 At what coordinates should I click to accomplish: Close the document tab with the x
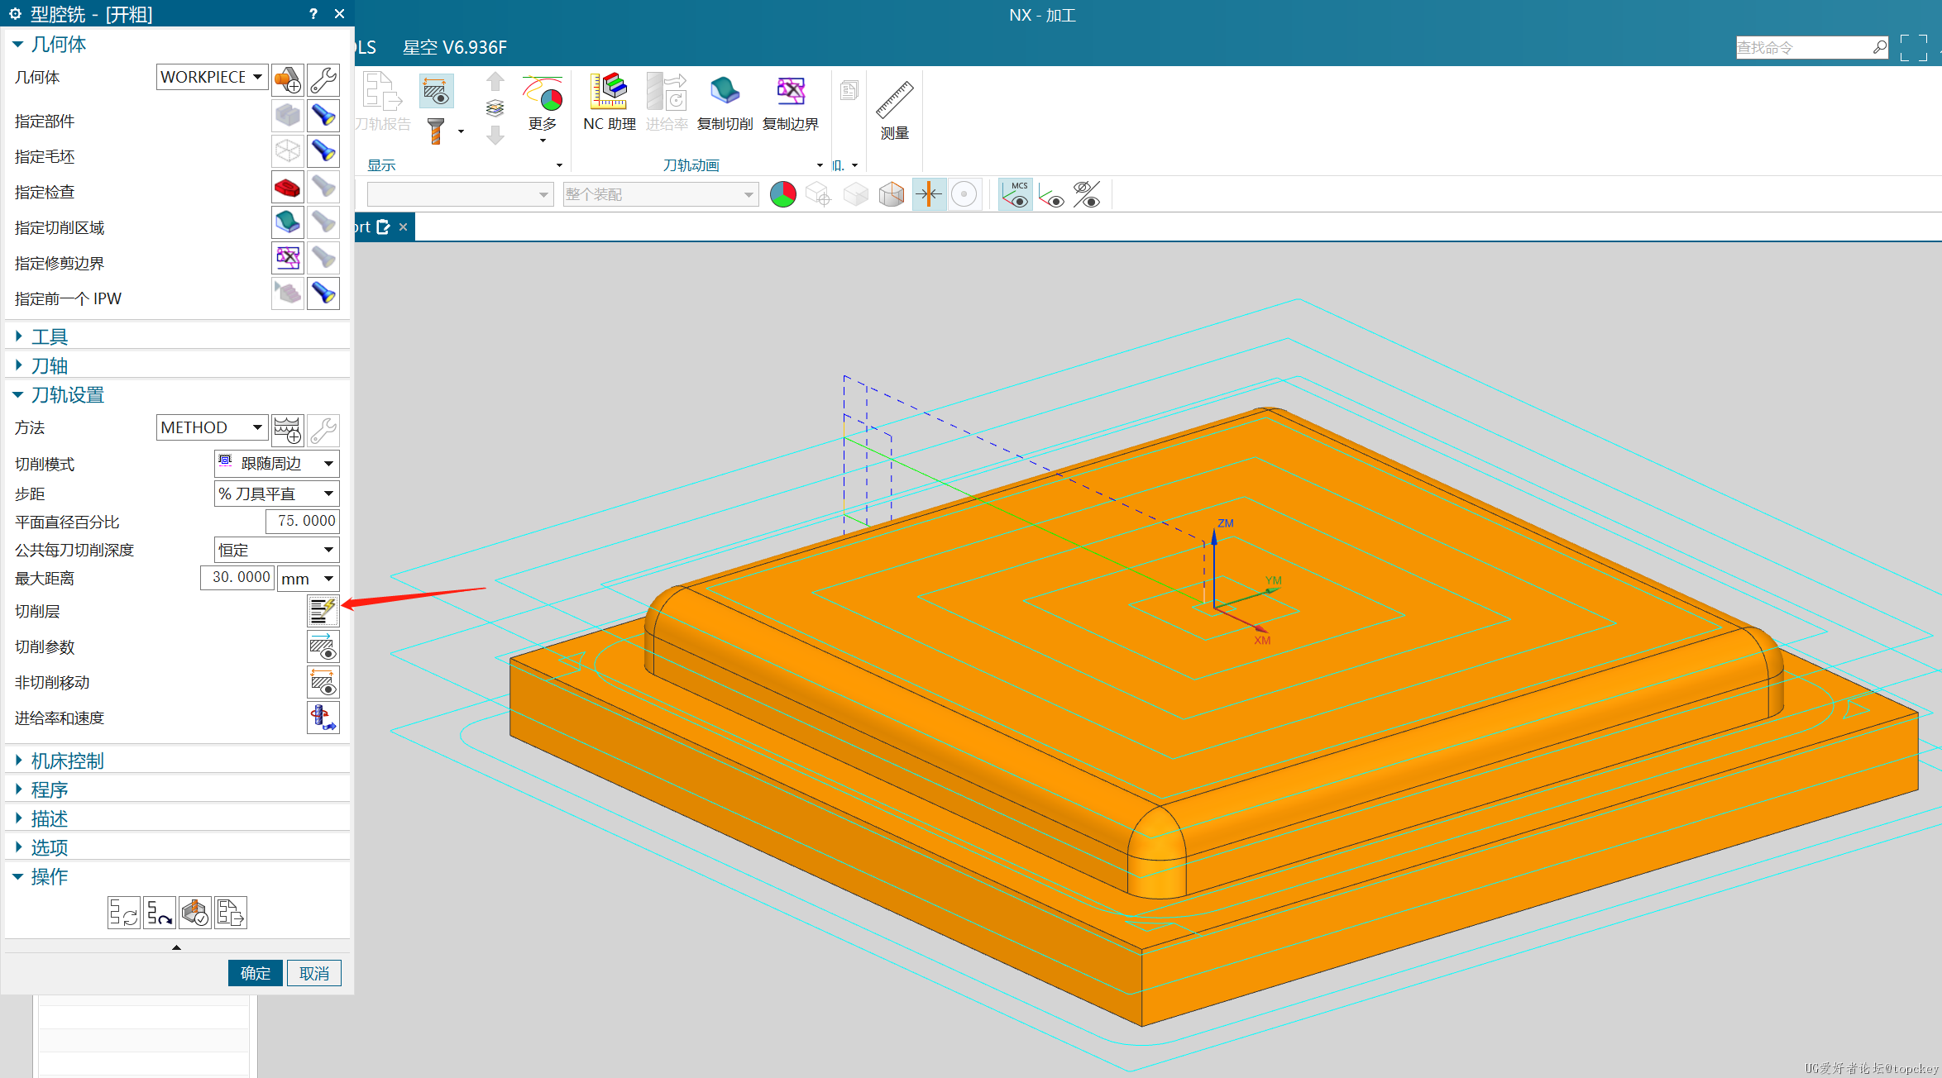click(403, 227)
